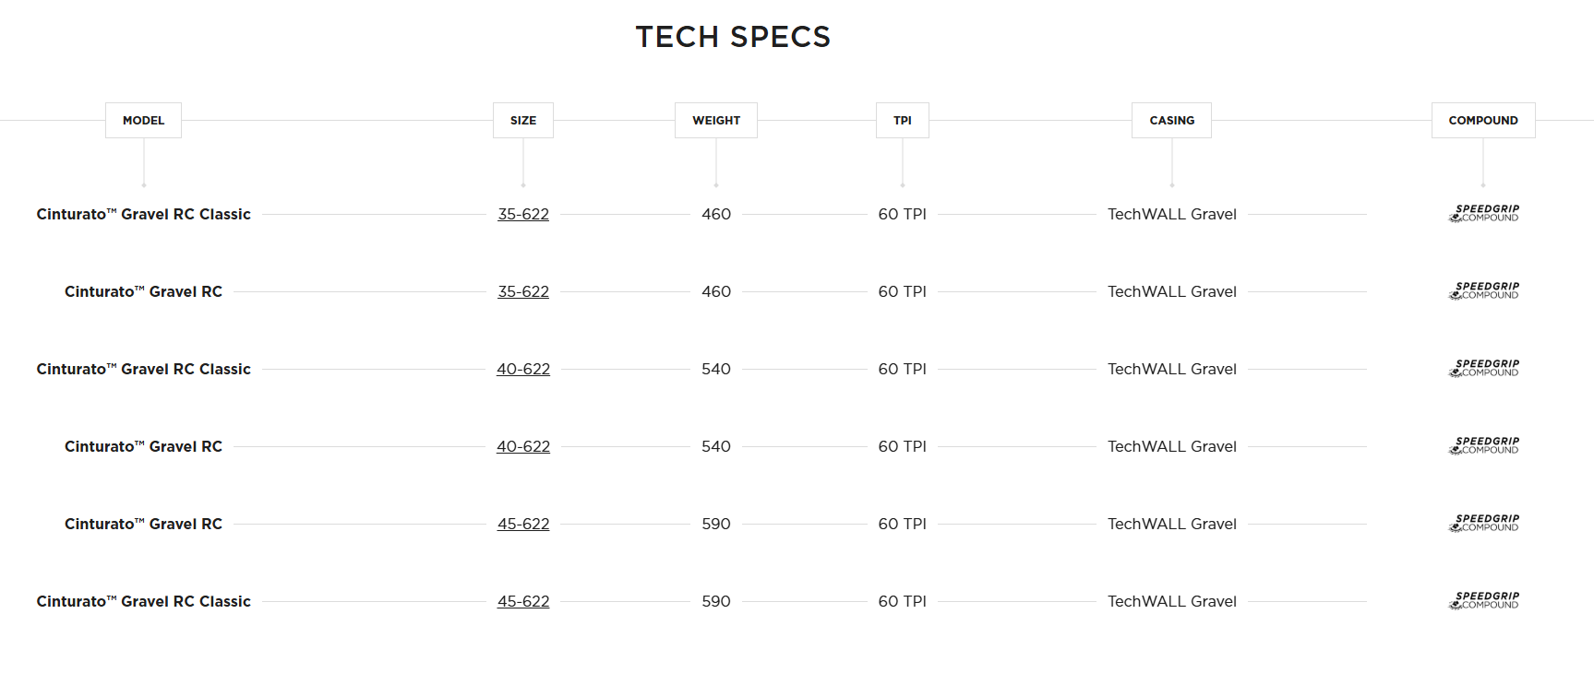Follow 40-622 size link for Gravel RC Classic
1594x685 pixels.
coord(523,369)
